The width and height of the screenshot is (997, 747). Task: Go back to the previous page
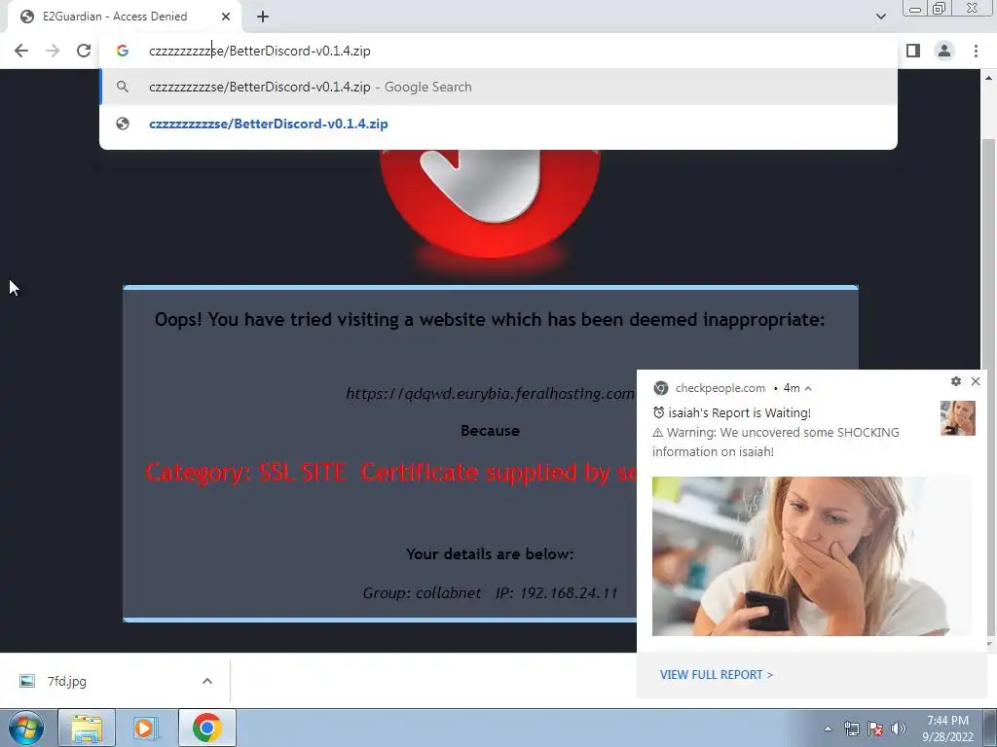(x=21, y=51)
